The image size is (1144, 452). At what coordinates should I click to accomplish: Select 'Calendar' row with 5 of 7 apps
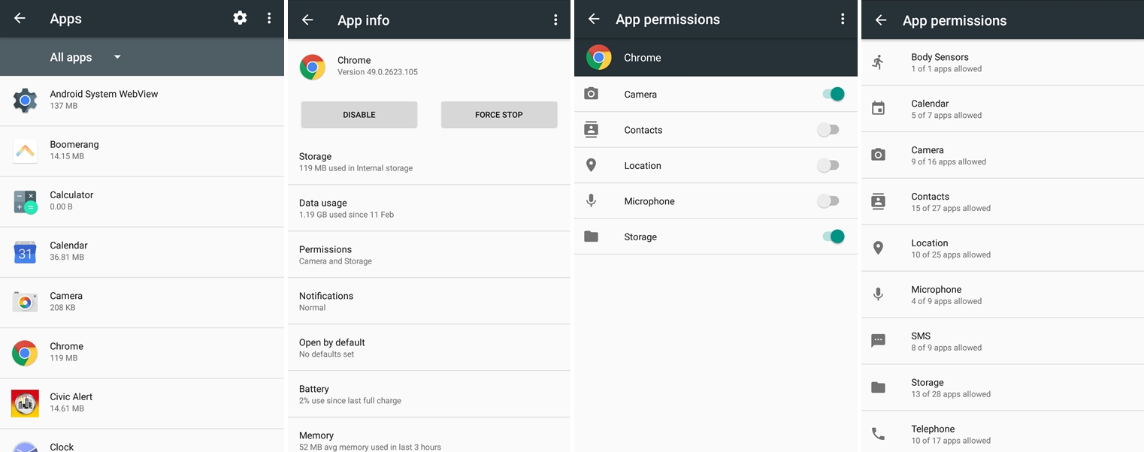click(x=1003, y=109)
